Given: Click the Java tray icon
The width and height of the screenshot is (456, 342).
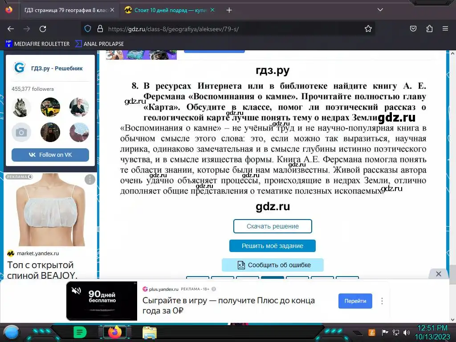Looking at the screenshot, I should (371, 332).
